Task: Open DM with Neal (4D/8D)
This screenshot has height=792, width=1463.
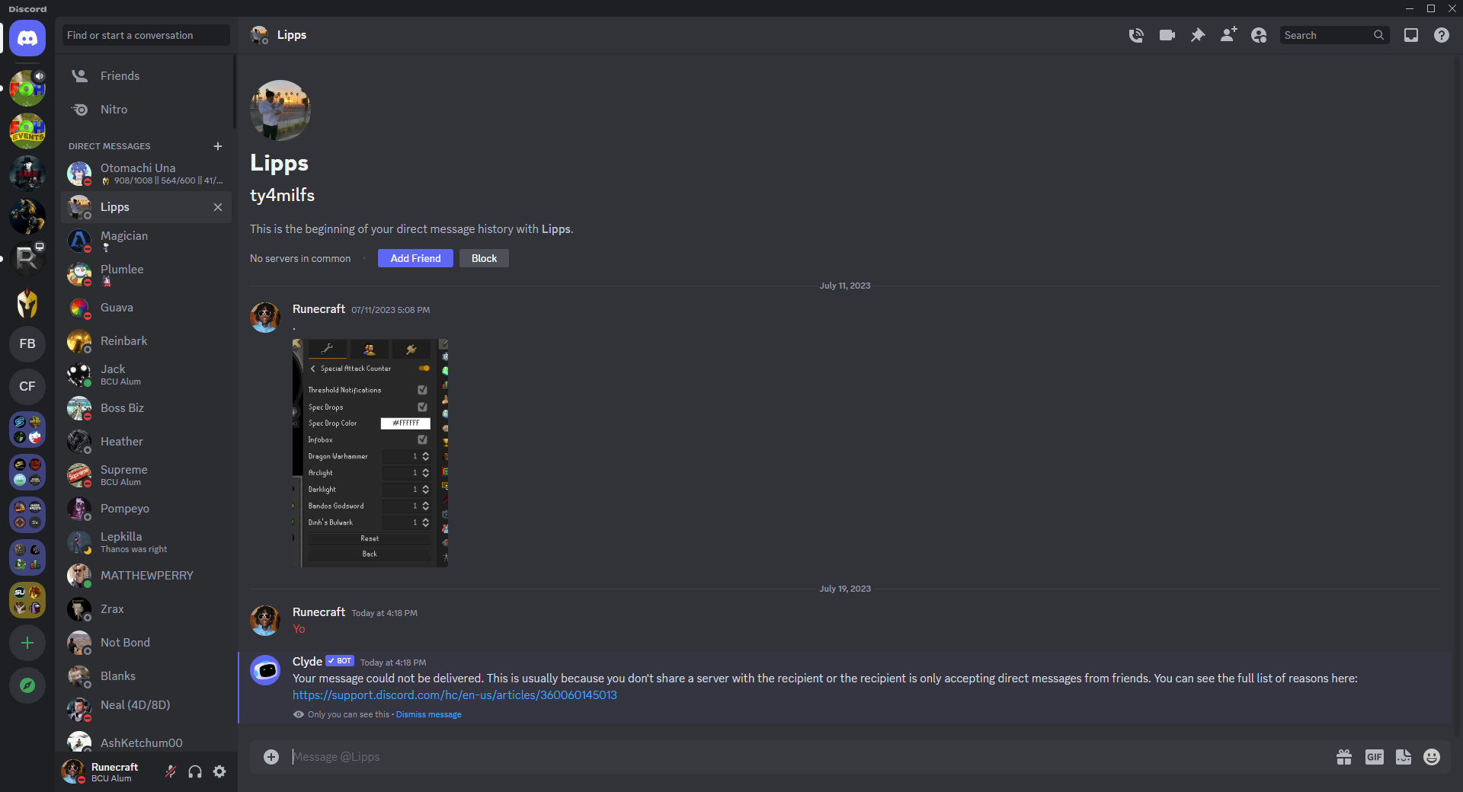Action: point(146,710)
